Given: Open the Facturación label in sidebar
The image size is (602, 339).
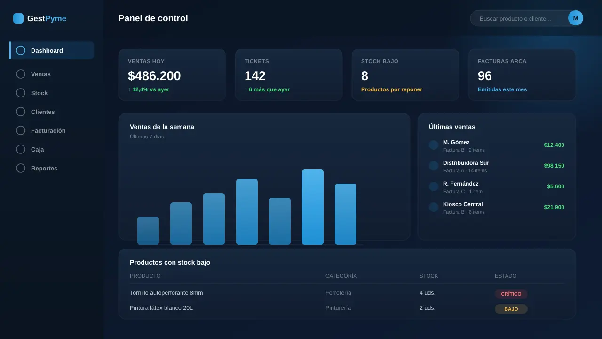Looking at the screenshot, I should 48,131.
